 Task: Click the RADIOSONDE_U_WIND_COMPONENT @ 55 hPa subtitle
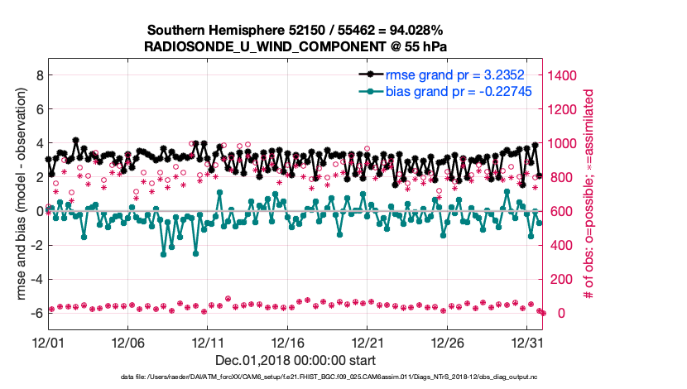[297, 46]
